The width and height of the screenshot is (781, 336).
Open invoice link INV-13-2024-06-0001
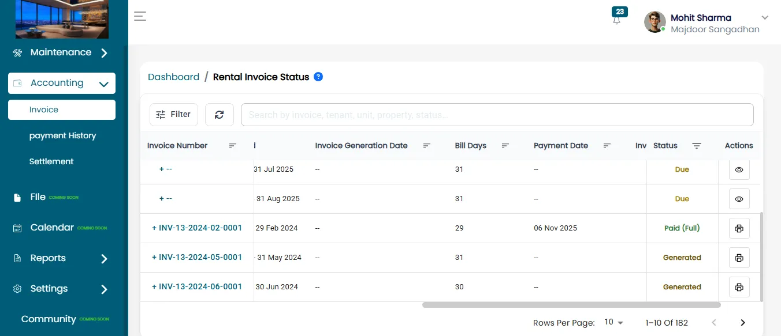[200, 286]
